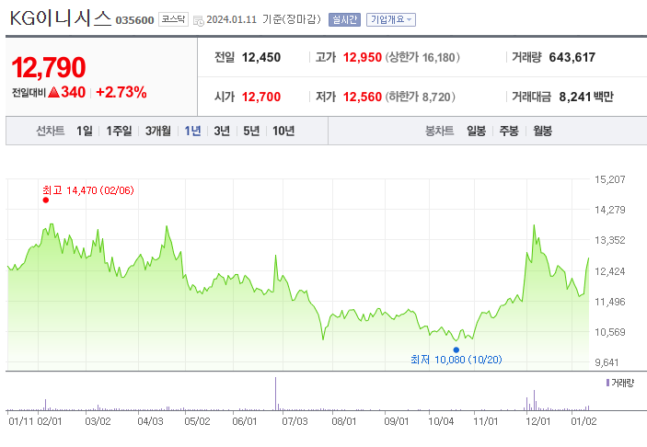Click the tallest volume bar near 07/03

point(275,394)
